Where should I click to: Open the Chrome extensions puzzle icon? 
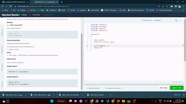click(171, 6)
